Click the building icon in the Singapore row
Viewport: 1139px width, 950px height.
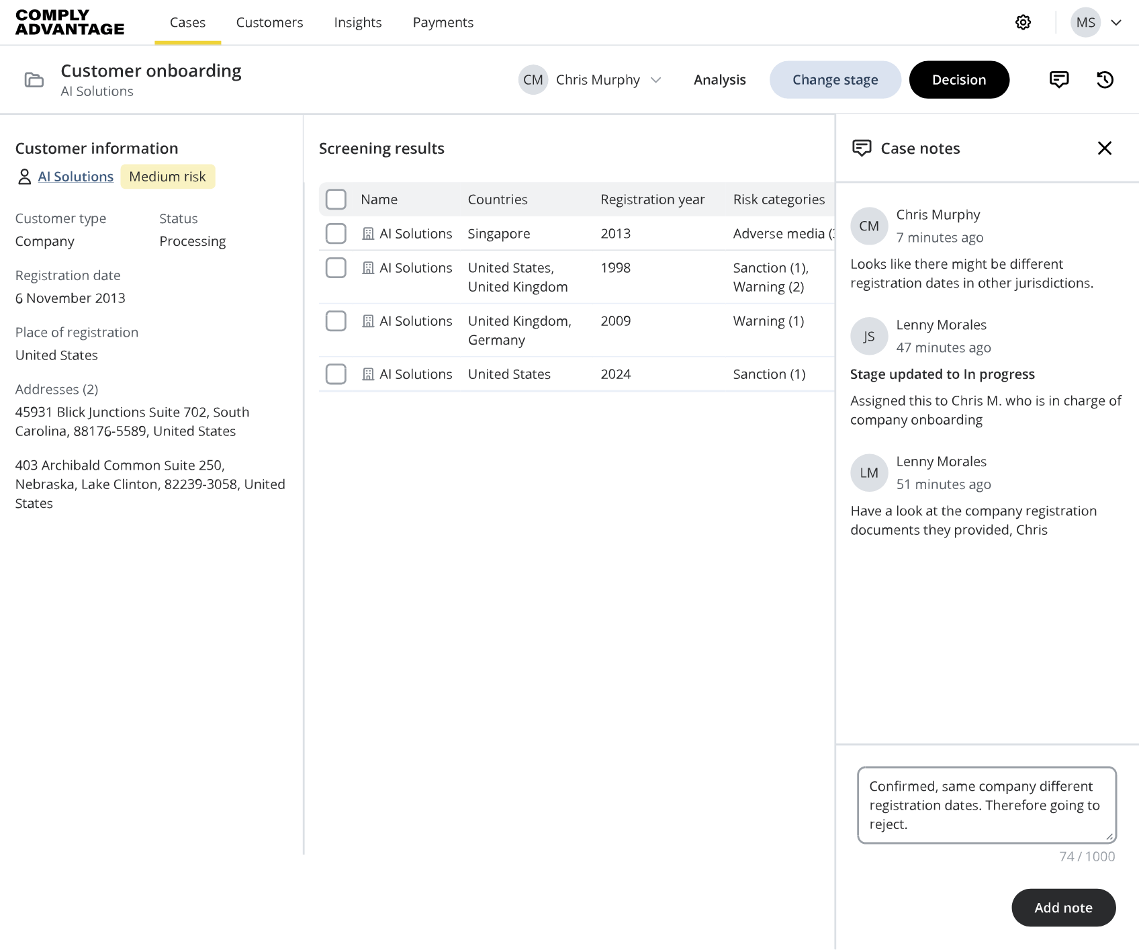click(x=368, y=234)
